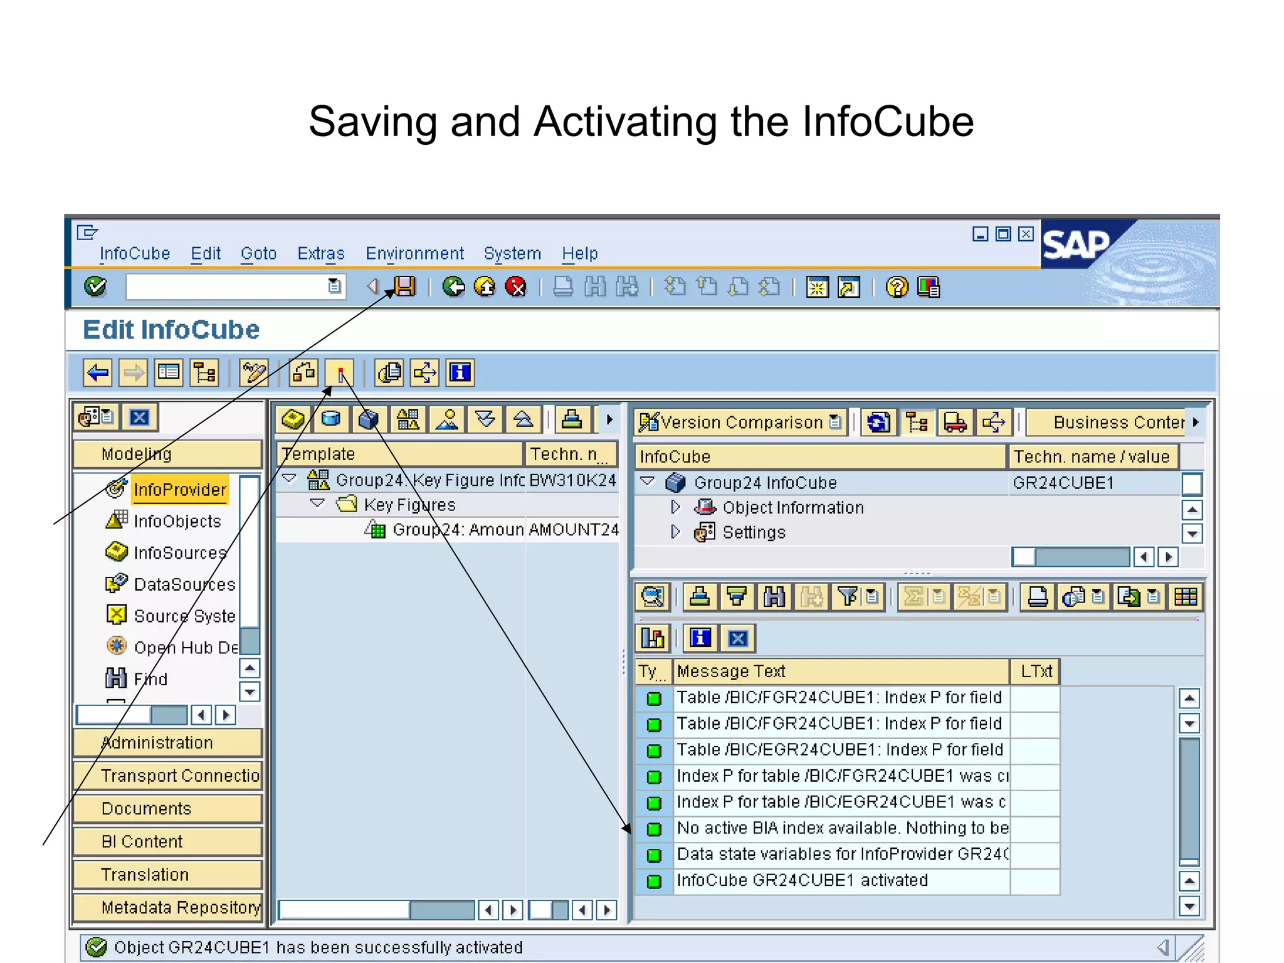Click the Transport Connection button
1284x963 pixels.
pyautogui.click(x=167, y=776)
